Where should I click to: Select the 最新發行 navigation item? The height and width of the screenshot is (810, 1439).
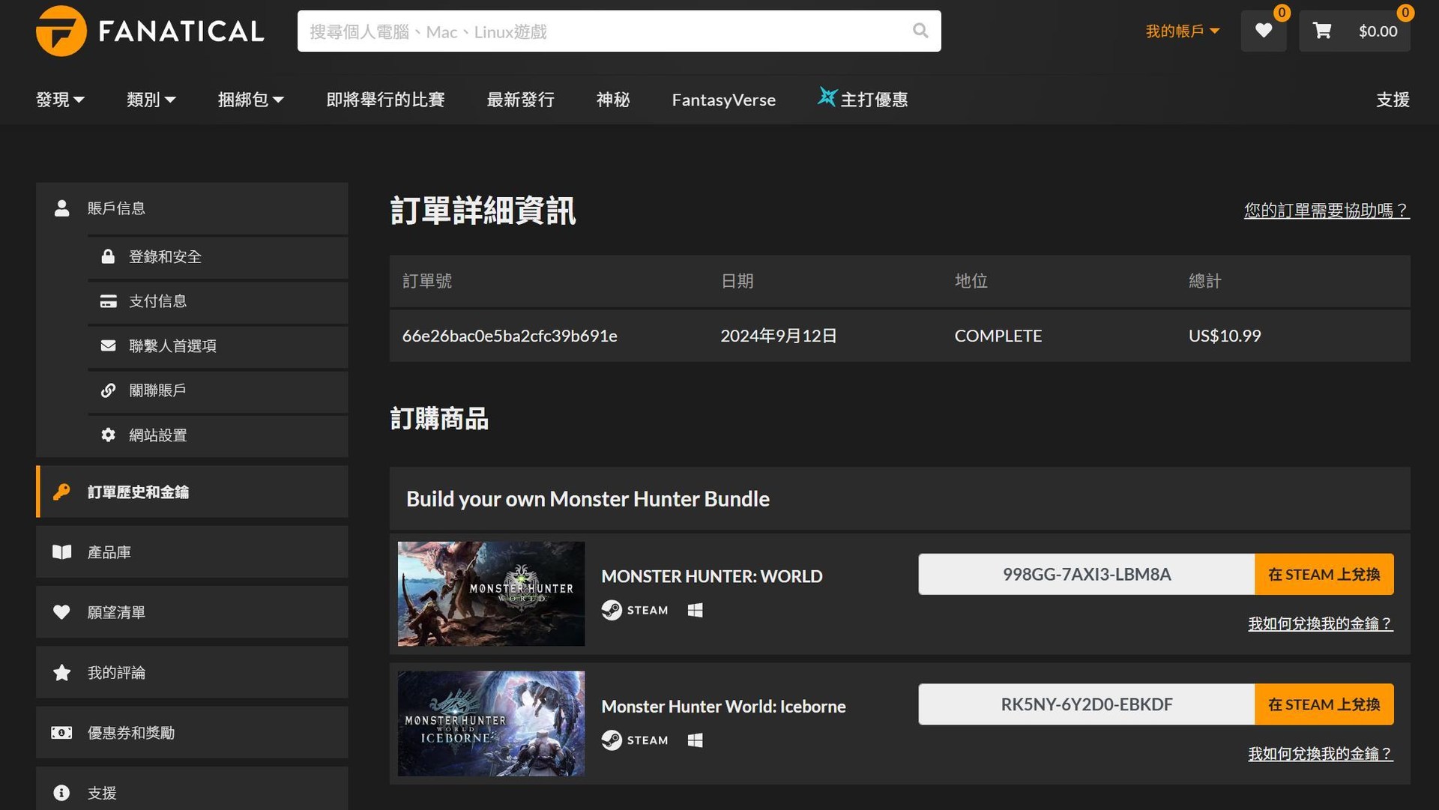pos(521,100)
